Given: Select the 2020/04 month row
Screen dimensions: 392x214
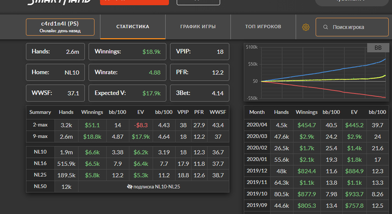Looking at the screenshot, I should click(316, 125).
